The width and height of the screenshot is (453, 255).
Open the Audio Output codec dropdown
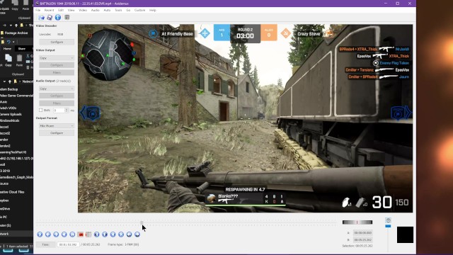(57, 89)
